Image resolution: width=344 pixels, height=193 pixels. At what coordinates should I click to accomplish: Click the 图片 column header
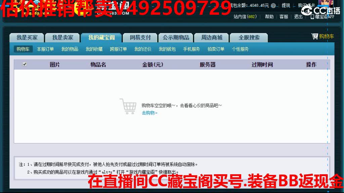(55, 65)
